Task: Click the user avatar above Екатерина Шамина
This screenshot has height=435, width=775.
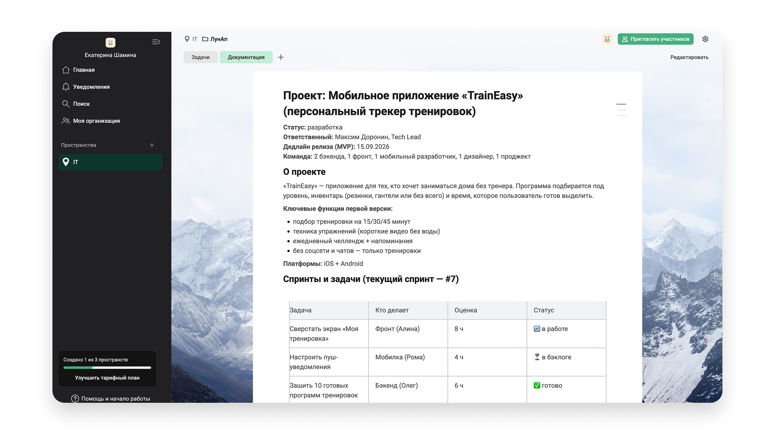Action: click(x=111, y=42)
